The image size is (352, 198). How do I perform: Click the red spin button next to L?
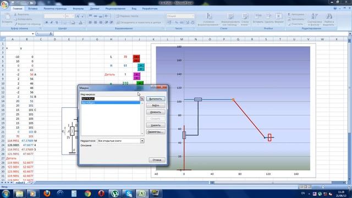pyautogui.click(x=136, y=58)
